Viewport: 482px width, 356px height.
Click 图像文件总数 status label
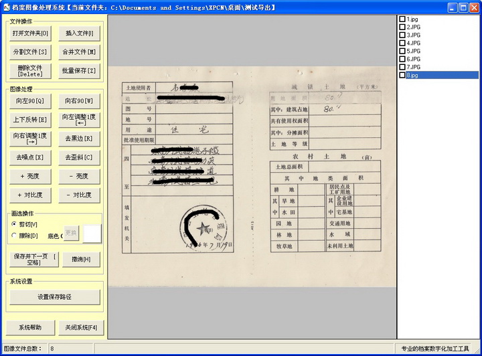point(23,349)
